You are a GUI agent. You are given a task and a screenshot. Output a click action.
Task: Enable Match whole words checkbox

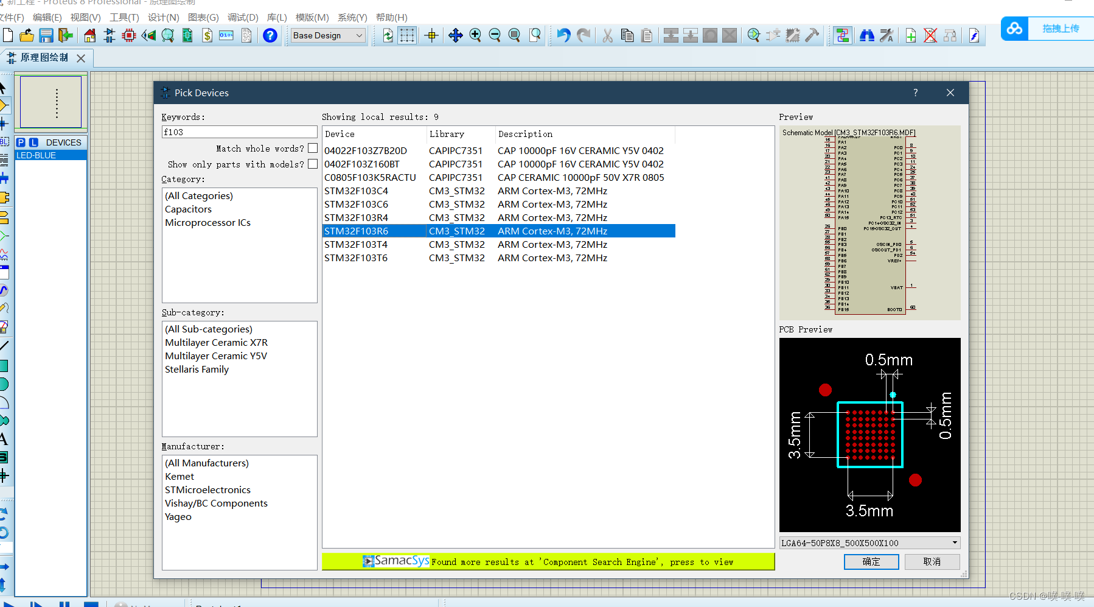click(x=313, y=148)
